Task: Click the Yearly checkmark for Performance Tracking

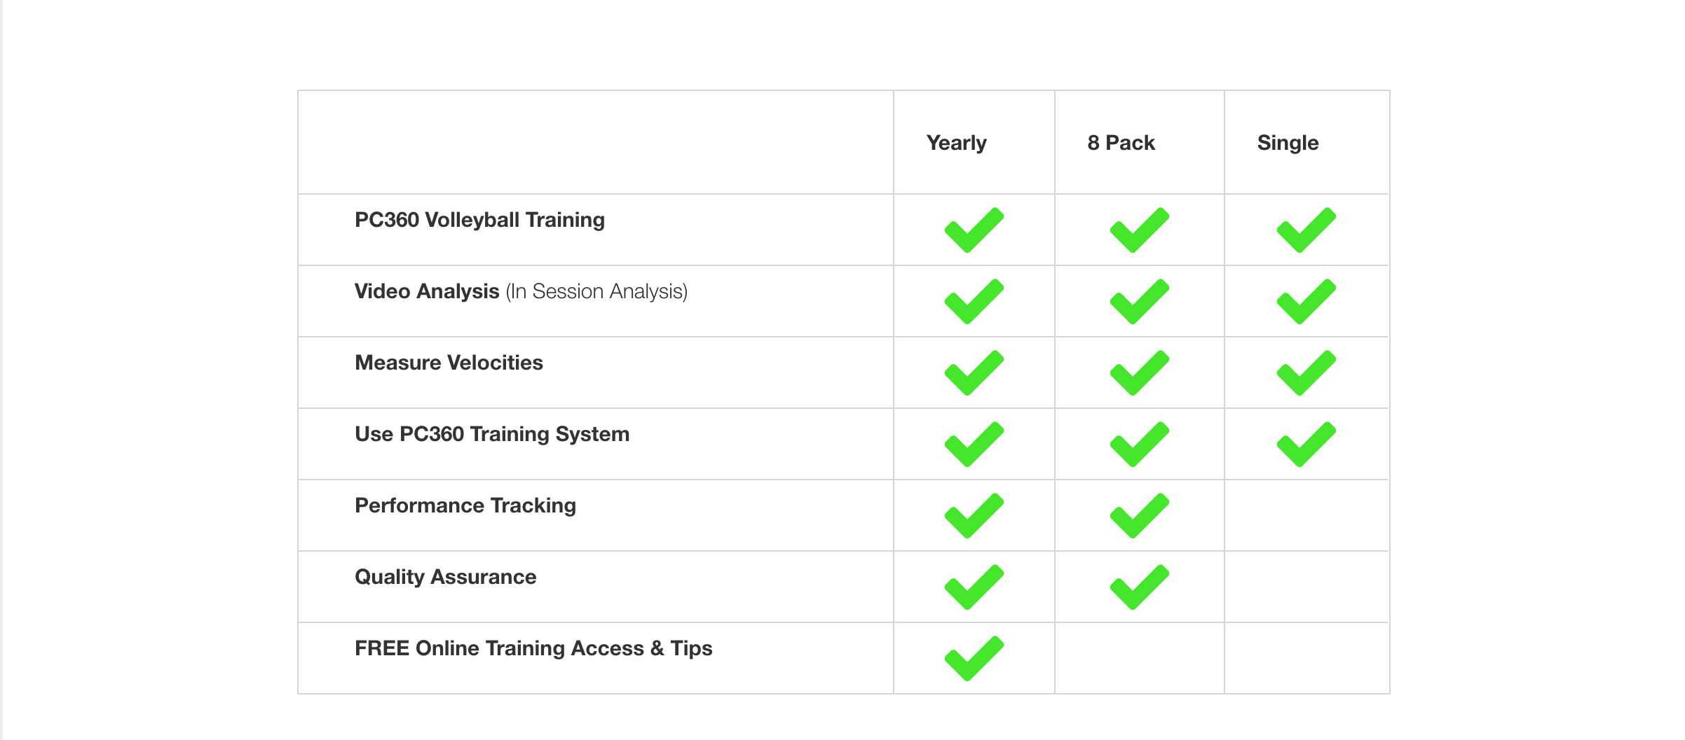Action: 974,516
